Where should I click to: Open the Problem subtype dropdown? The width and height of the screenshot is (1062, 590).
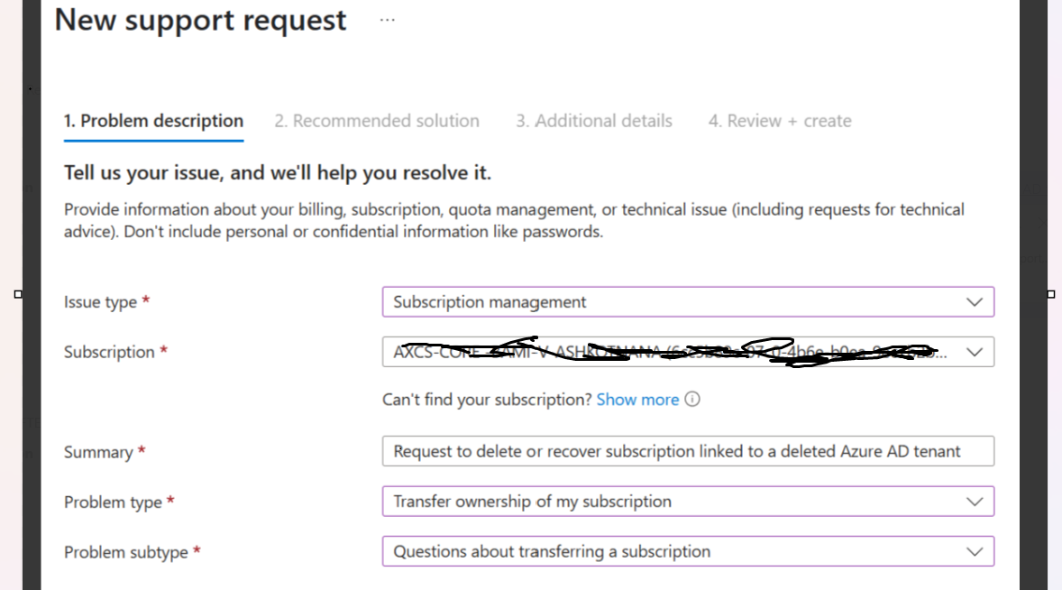pyautogui.click(x=688, y=550)
